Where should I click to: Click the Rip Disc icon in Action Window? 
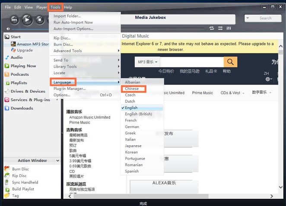pyautogui.click(x=7, y=176)
